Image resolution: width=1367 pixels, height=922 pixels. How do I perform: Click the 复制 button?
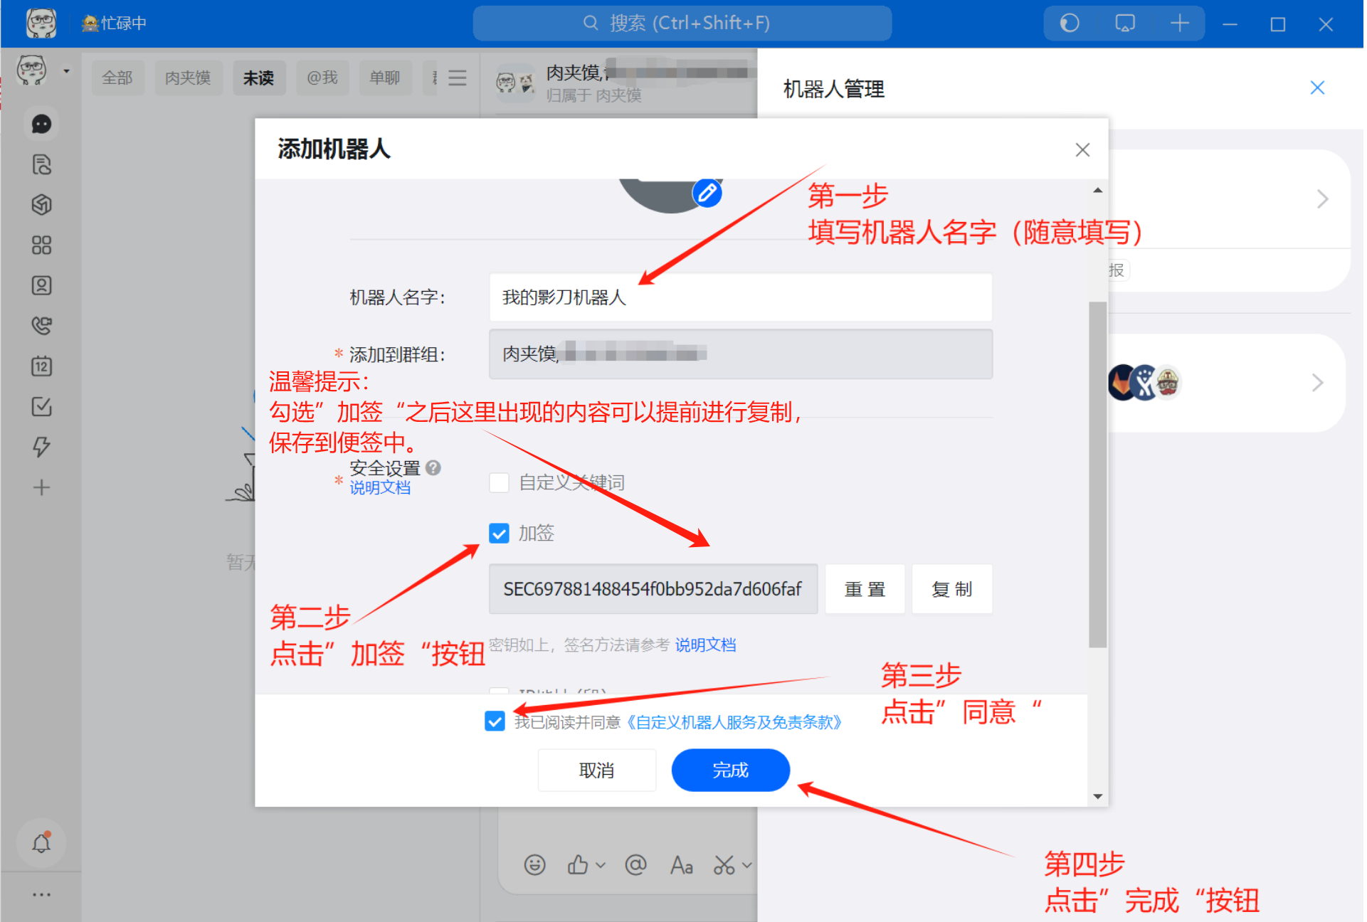click(x=951, y=589)
